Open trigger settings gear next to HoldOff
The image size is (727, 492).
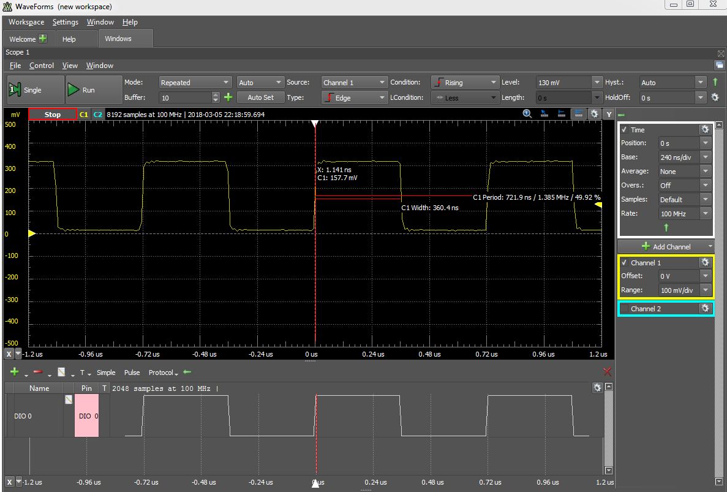715,97
